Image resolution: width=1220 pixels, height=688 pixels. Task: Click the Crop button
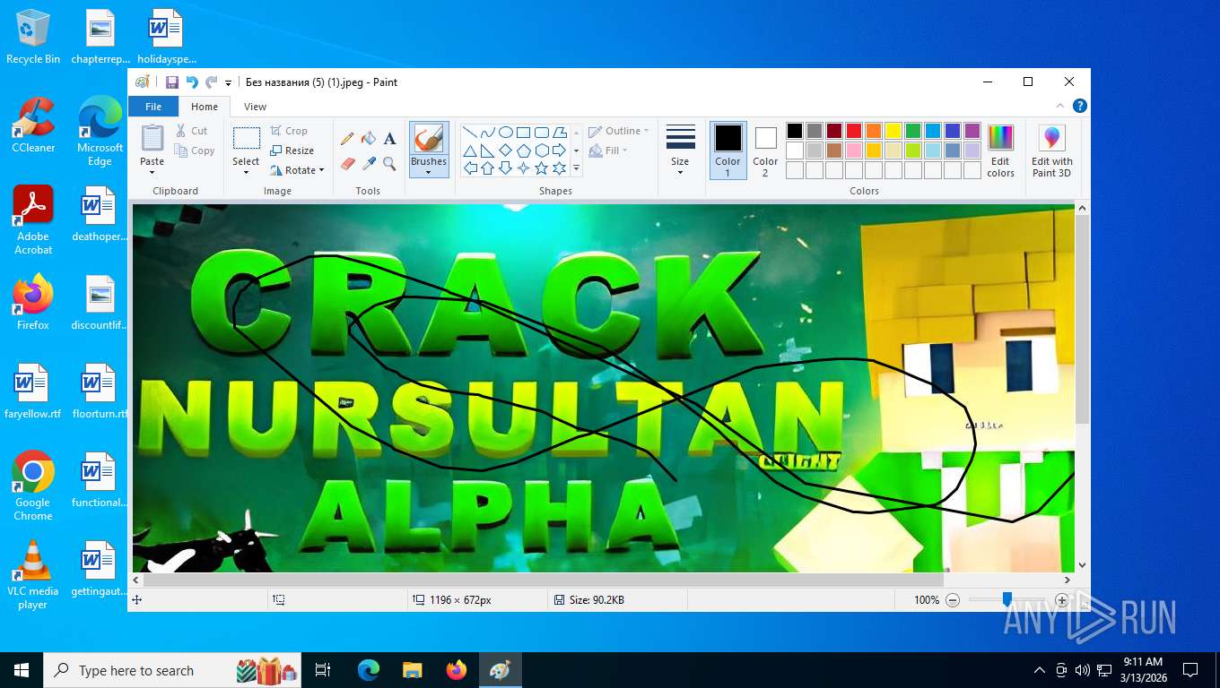point(289,131)
